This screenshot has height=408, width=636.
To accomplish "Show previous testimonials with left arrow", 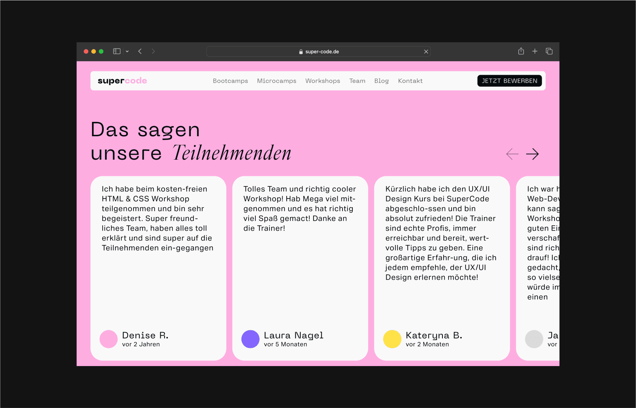I will click(512, 154).
